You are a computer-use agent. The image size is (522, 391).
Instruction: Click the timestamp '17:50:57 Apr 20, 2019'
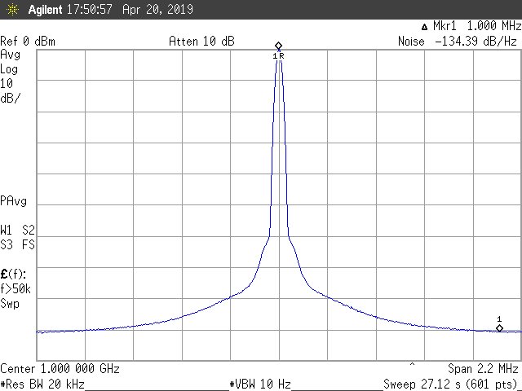coord(130,9)
